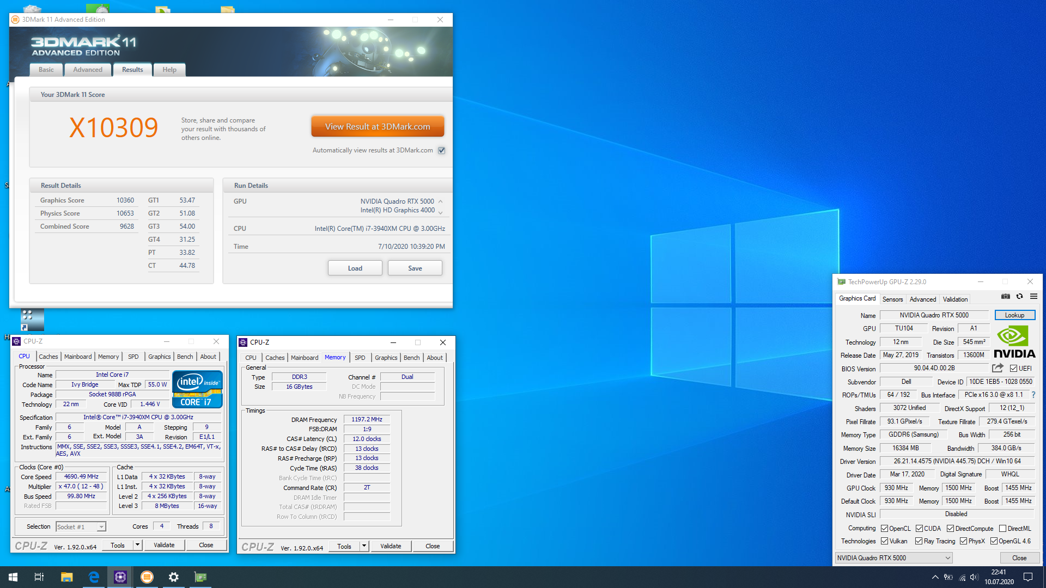Toggle the OpenCL checkbox
The width and height of the screenshot is (1046, 588).
[x=885, y=529]
